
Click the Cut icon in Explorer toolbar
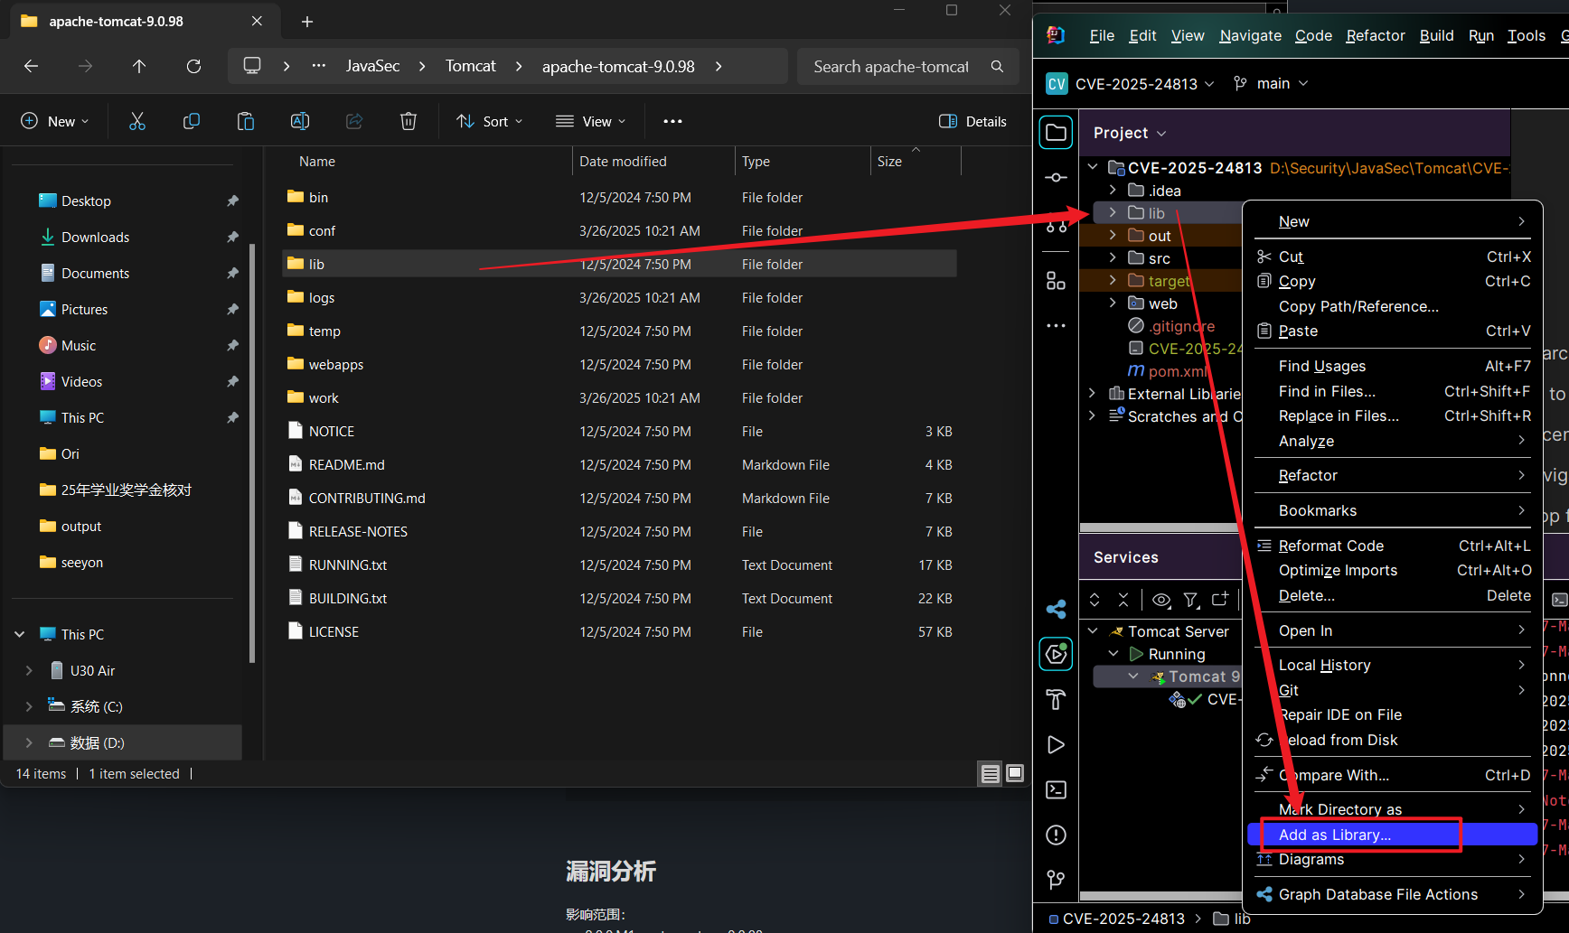pos(137,121)
